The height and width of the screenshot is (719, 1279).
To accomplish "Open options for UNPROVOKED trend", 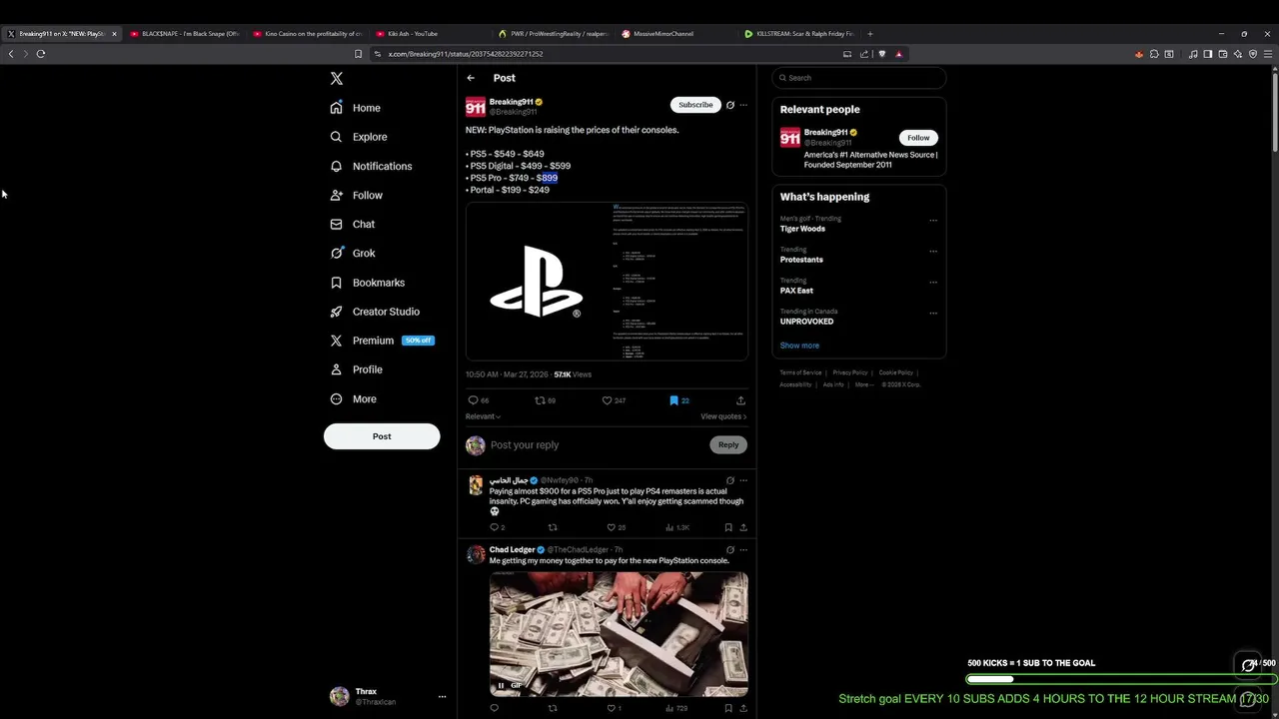I will tap(933, 314).
